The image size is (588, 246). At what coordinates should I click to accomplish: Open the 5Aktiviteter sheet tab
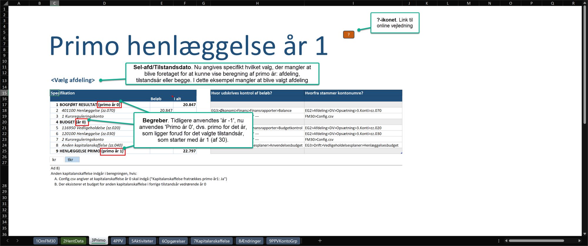pyautogui.click(x=142, y=241)
